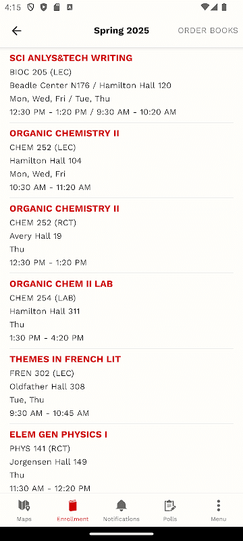Tap the back arrow icon
This screenshot has height=541, width=243.
click(x=16, y=30)
